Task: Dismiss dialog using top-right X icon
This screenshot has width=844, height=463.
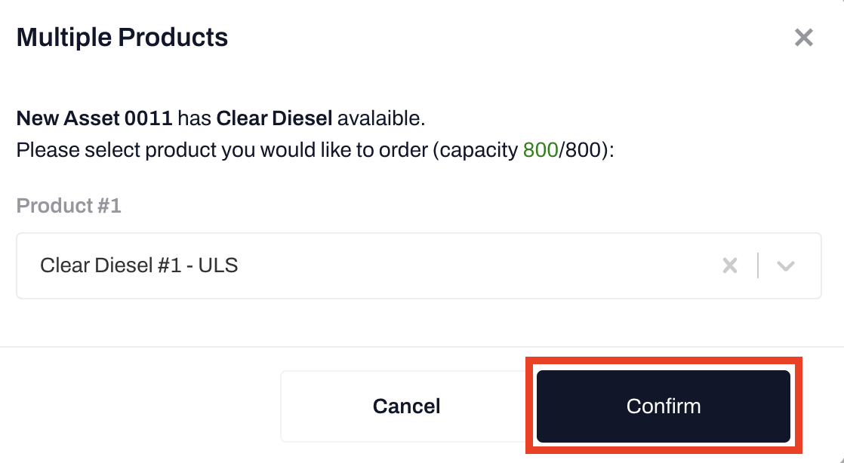Action: [803, 38]
